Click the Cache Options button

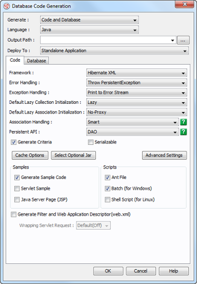click(x=30, y=156)
